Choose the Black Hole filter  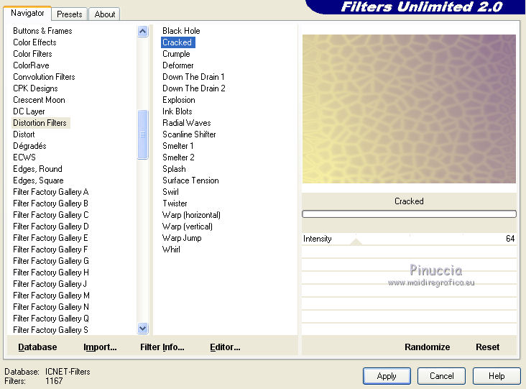(x=181, y=31)
